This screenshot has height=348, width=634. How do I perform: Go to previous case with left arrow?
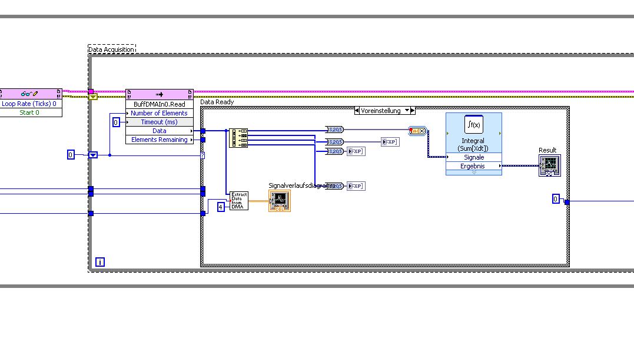357,111
